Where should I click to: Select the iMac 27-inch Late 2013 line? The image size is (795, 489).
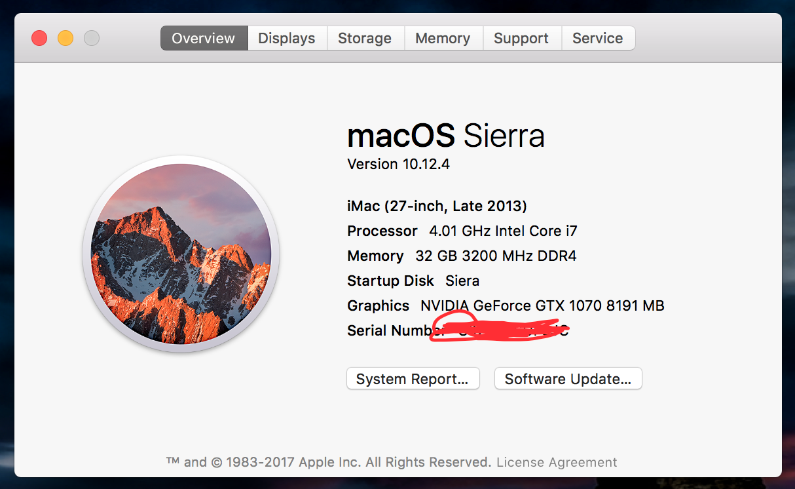point(437,206)
